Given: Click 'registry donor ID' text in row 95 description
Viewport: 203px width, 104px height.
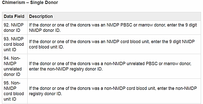Looking at the screenshot, I should pos(45,93).
